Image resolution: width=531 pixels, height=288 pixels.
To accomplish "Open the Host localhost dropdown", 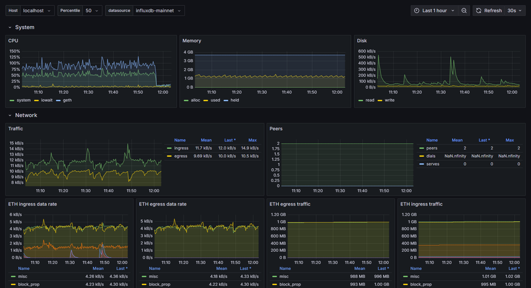I will (x=37, y=11).
